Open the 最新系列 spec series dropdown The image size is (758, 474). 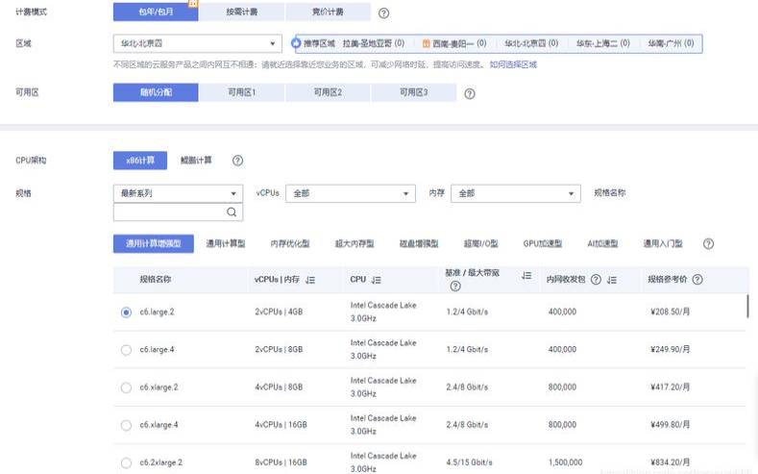(178, 193)
